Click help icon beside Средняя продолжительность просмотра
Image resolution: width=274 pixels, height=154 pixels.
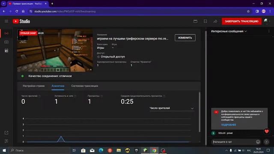[x=164, y=96]
